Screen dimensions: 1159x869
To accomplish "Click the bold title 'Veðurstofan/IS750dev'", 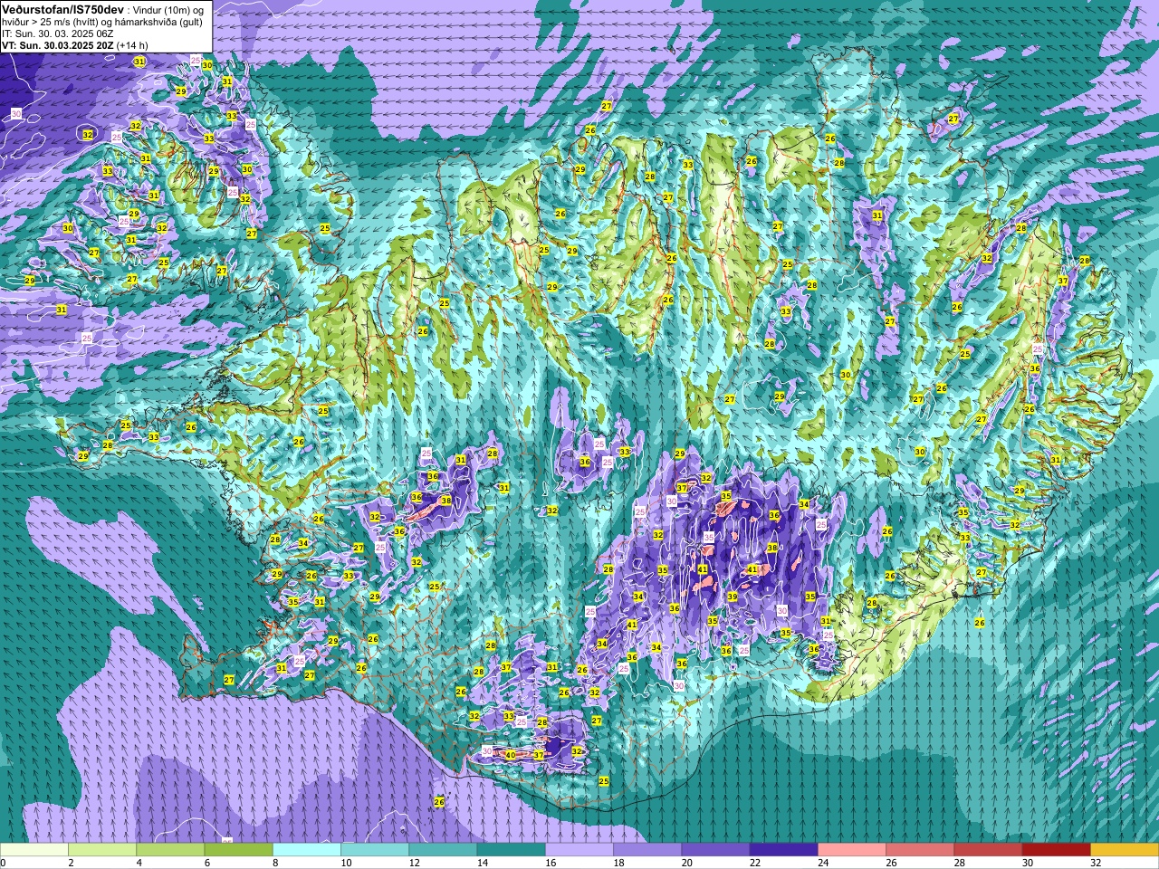I will click(x=62, y=8).
